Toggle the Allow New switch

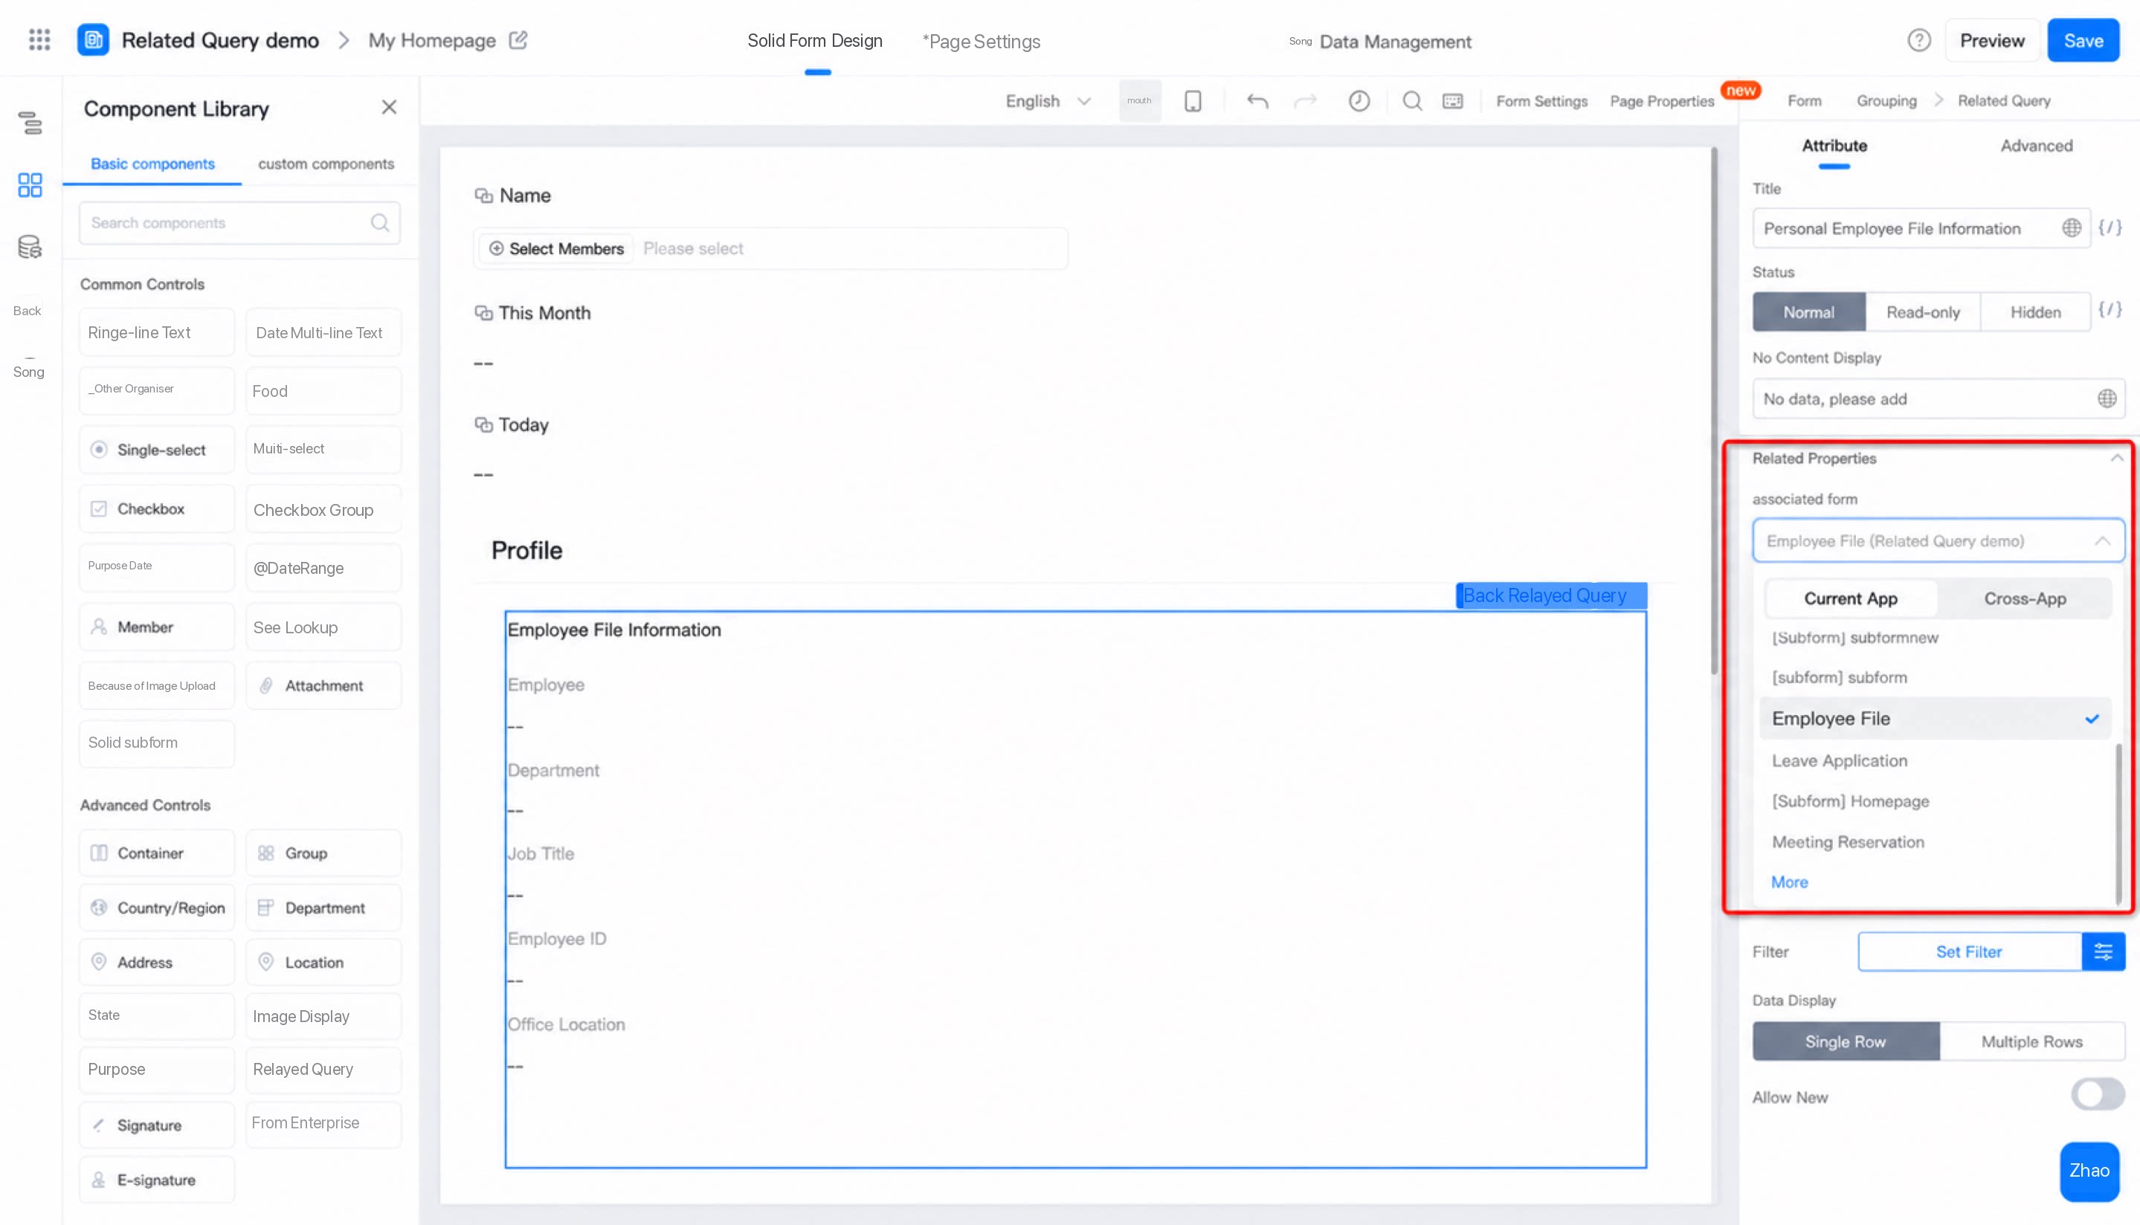coord(2098,1095)
